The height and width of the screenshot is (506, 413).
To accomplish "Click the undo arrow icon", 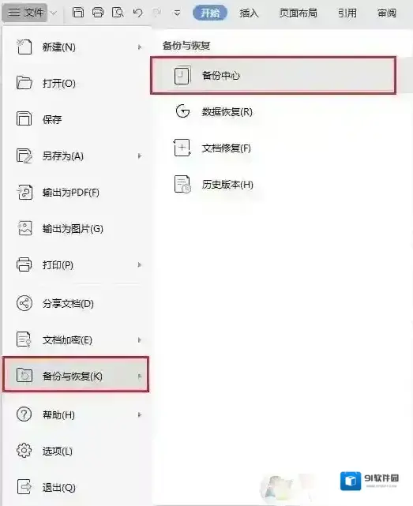I will [138, 13].
